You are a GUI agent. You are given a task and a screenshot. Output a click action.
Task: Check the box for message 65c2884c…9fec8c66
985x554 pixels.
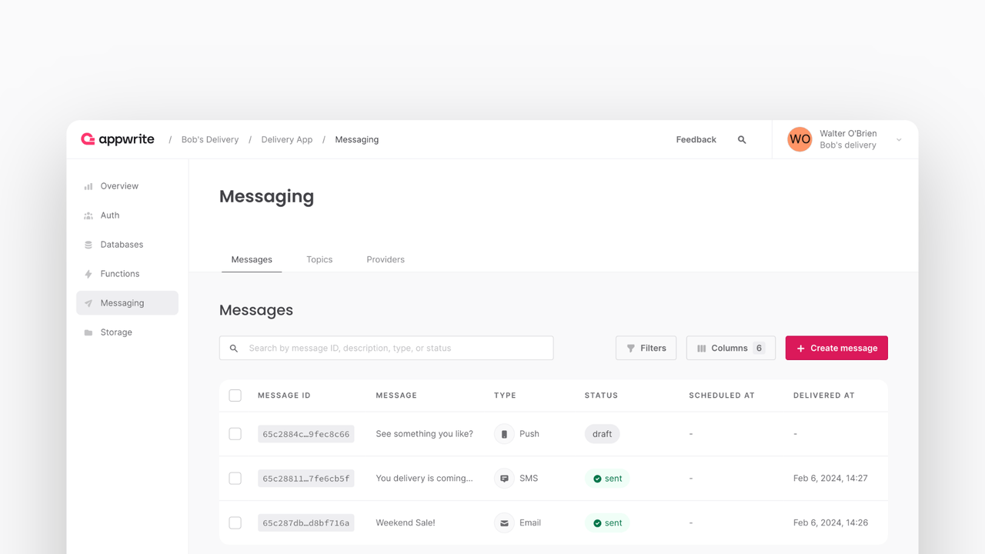coord(235,434)
